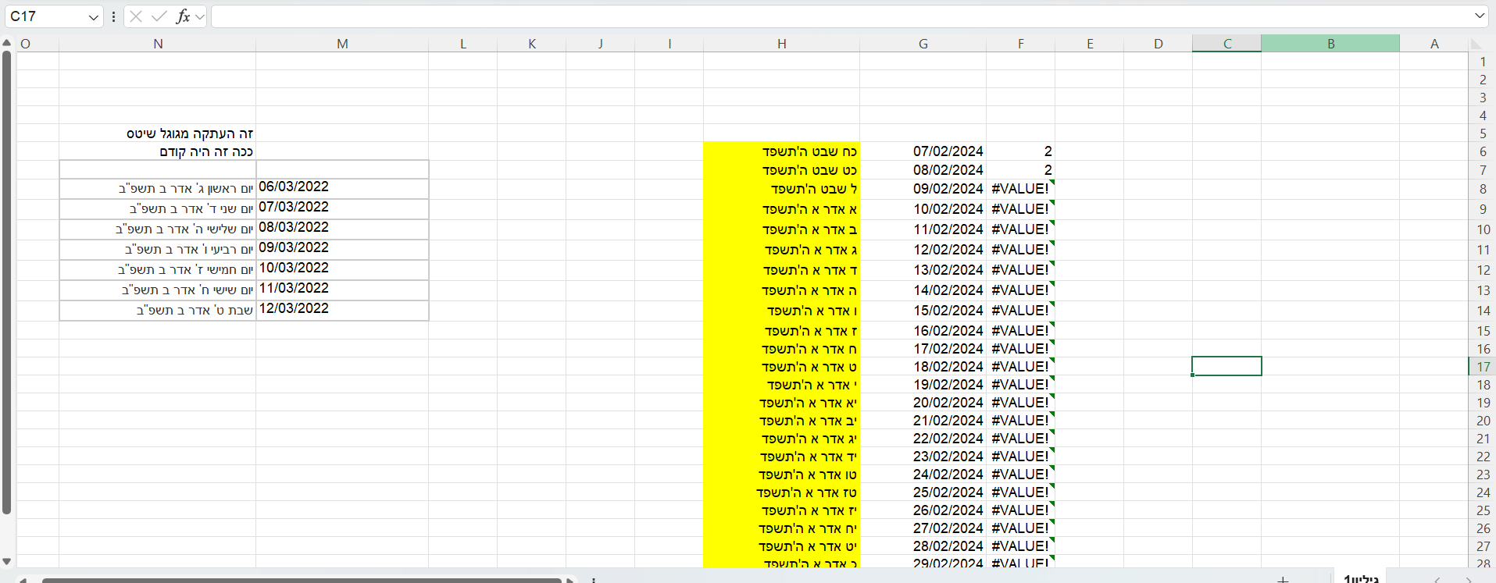Select the cell 'זה העתקה מגוגל שיטס'
1496x583 pixels.
click(158, 133)
